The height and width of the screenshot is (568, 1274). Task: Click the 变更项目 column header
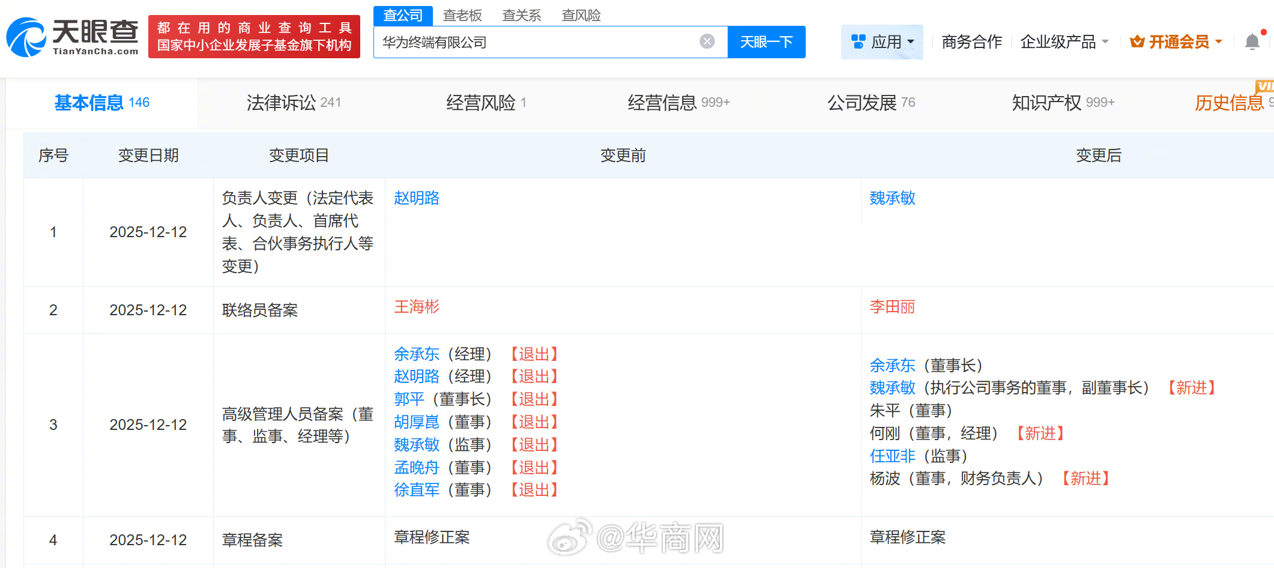(299, 156)
